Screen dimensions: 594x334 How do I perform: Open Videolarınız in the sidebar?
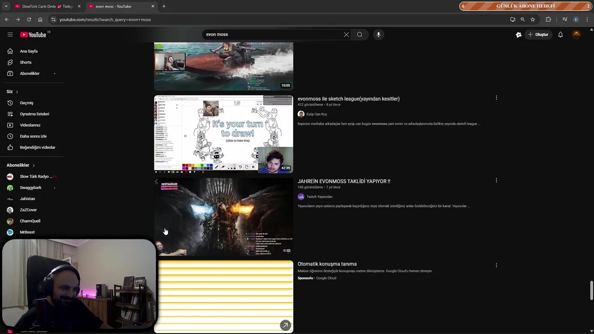click(32, 125)
